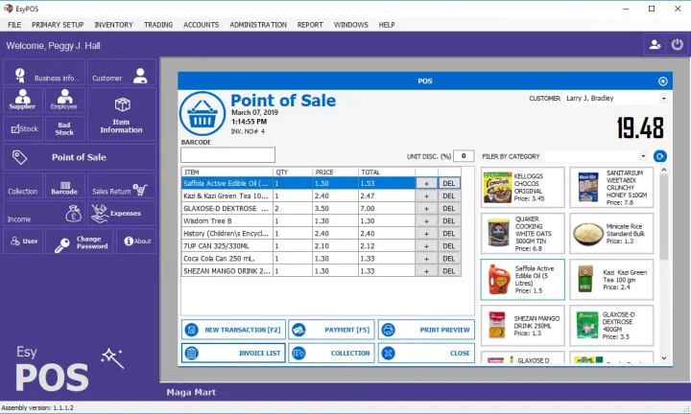691x414 pixels.
Task: Select Quaker Cooking White Oats card
Action: (x=523, y=234)
